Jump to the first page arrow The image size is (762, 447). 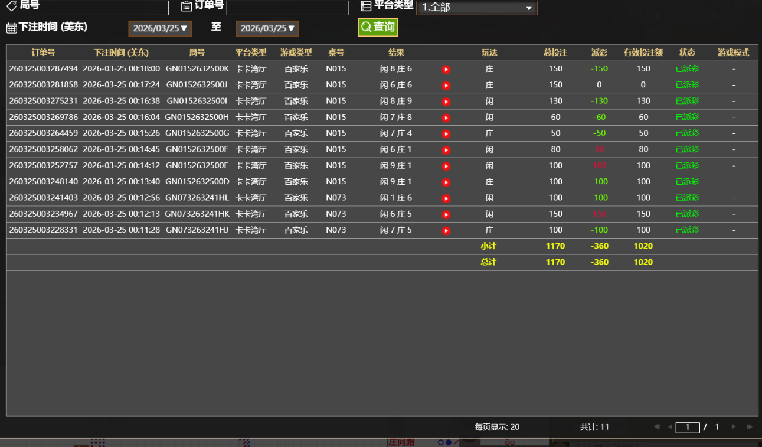click(x=656, y=427)
